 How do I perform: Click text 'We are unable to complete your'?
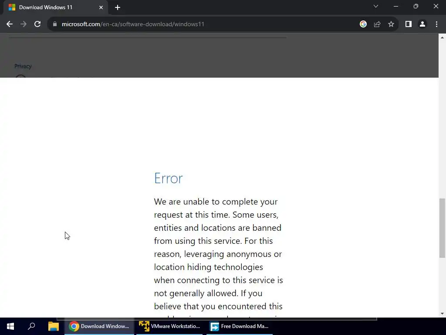(x=216, y=202)
